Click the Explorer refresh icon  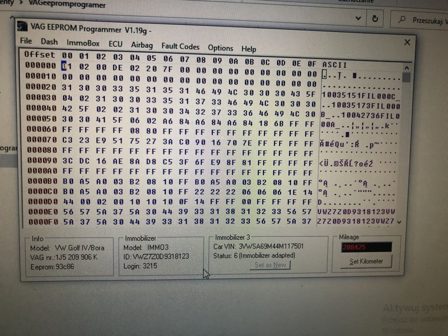pos(375,19)
